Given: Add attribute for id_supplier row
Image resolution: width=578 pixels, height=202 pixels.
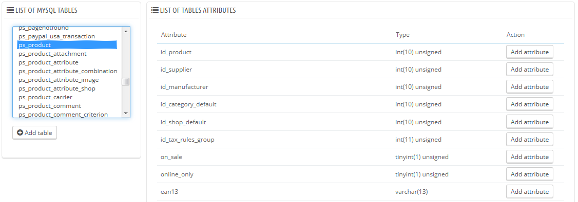Looking at the screenshot, I should click(x=530, y=70).
